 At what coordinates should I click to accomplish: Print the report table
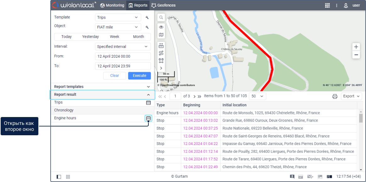[x=335, y=96]
